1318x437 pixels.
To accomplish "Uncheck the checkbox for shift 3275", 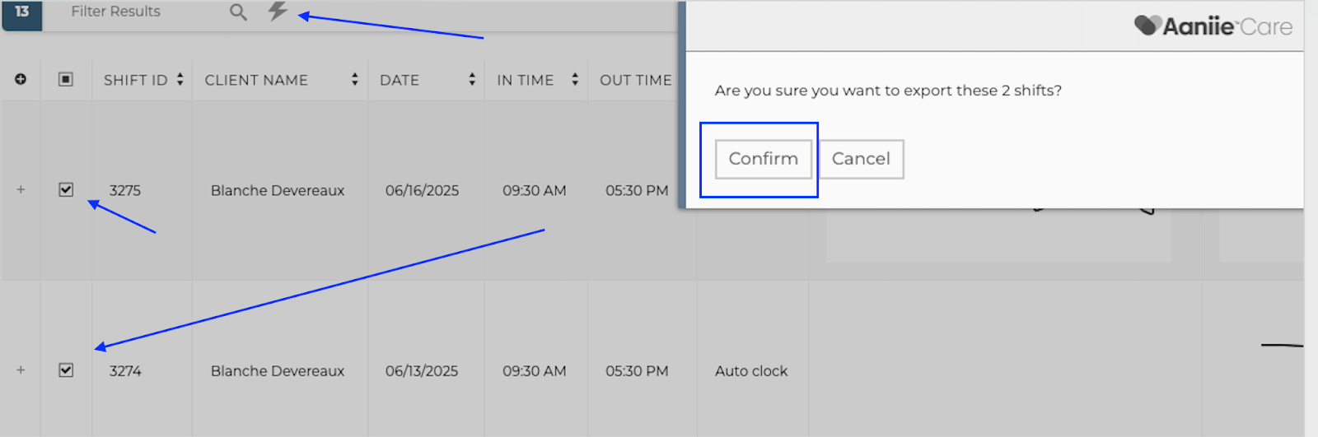I will coord(66,190).
